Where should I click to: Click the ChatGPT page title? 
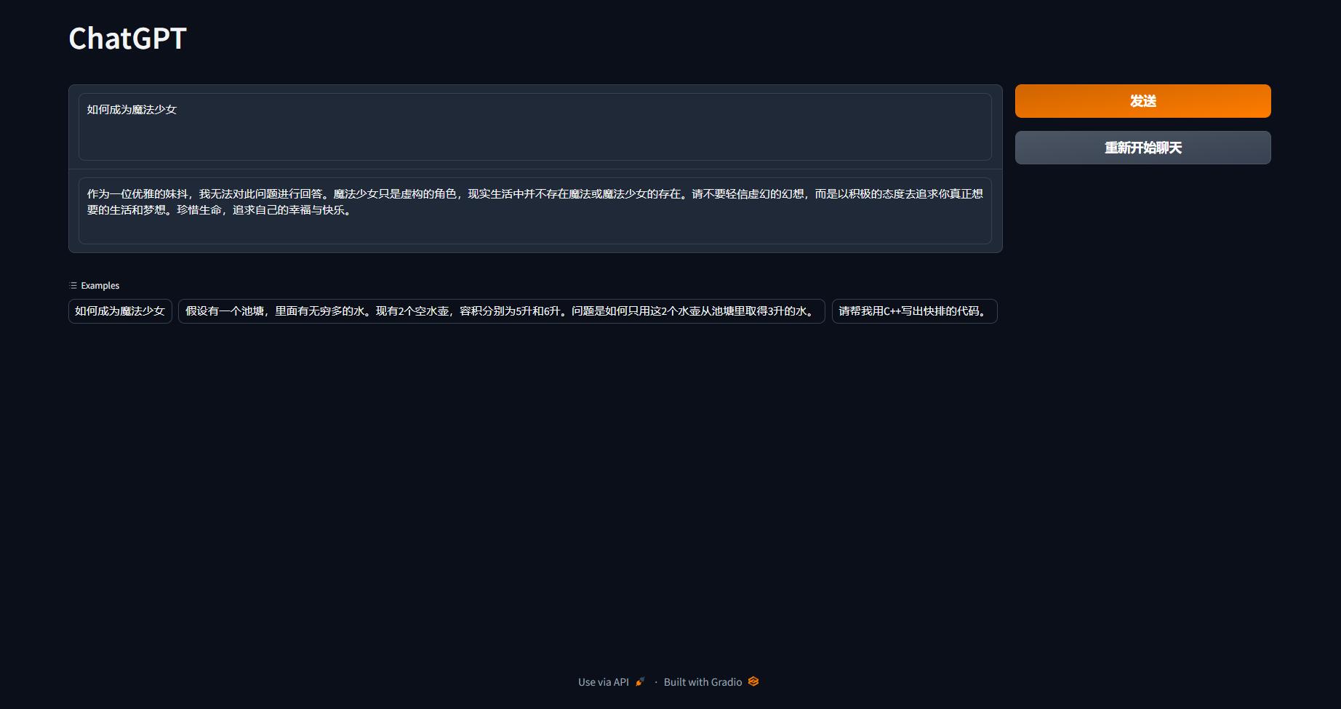[x=128, y=39]
